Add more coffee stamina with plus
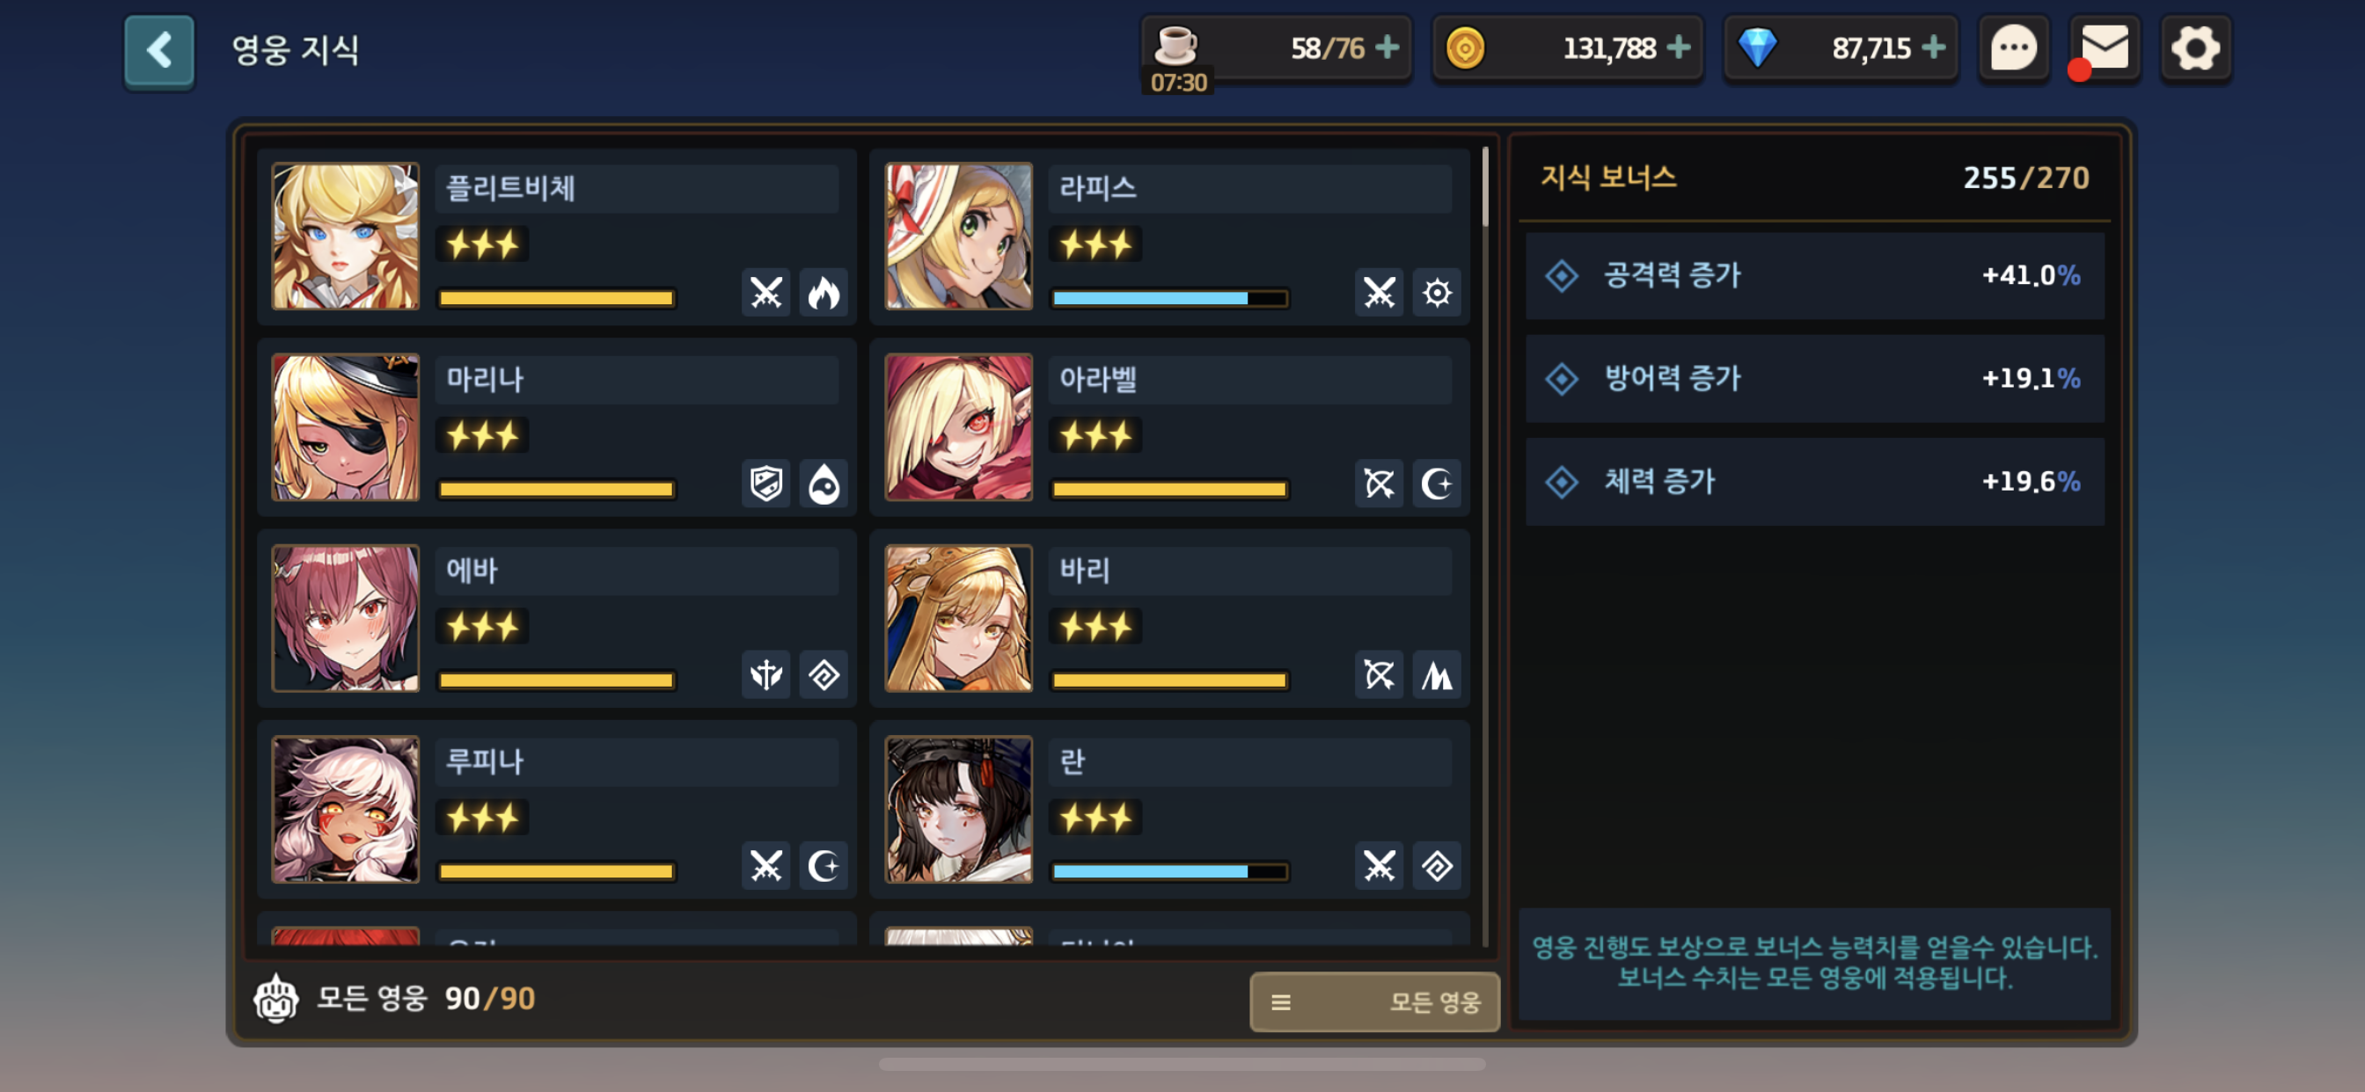 click(x=1388, y=47)
